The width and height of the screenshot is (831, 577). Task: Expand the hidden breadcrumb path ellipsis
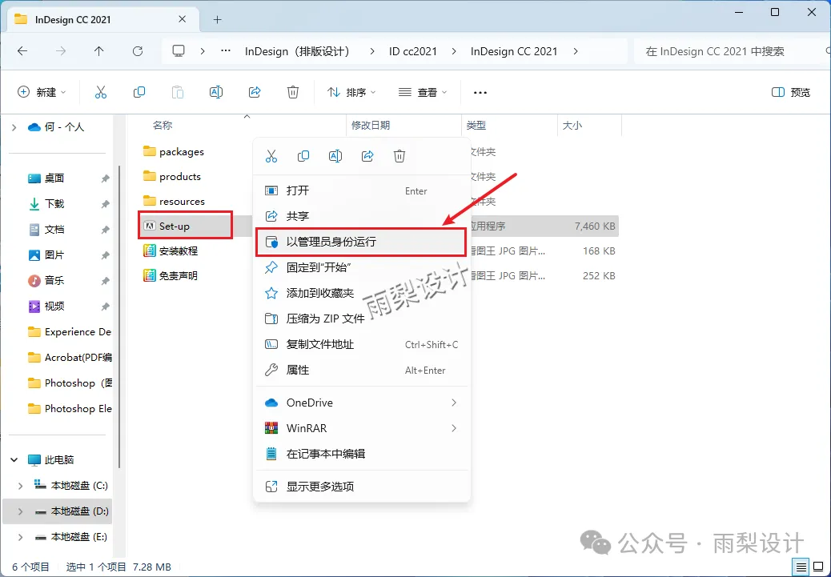(x=226, y=51)
